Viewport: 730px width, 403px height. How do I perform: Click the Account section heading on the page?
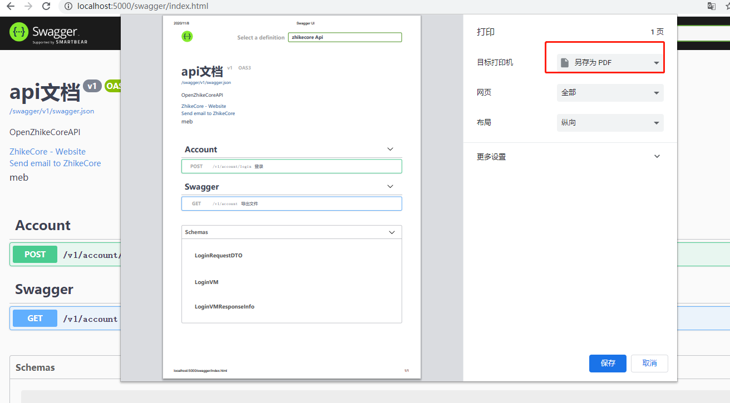tap(43, 225)
